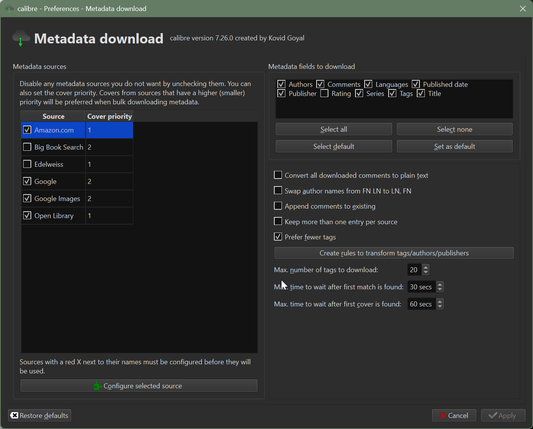
Task: Uncheck the Amazon.com source checkbox
Action: (27, 130)
